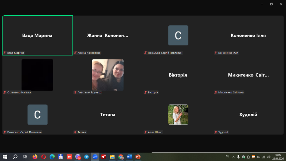Image resolution: width=286 pixels, height=161 pixels.
Task: Open the clock and date panel
Action: 278,157
